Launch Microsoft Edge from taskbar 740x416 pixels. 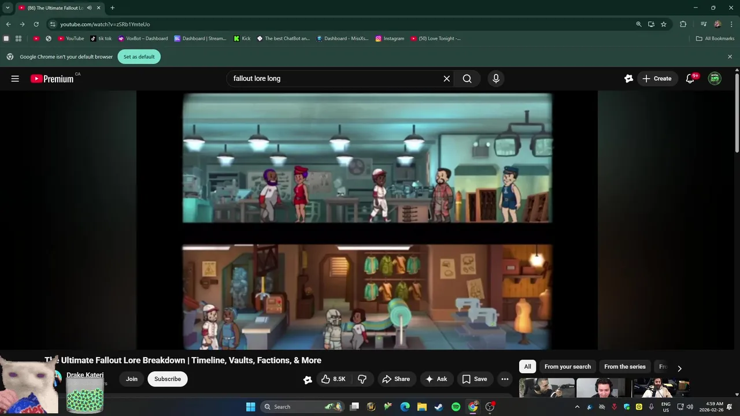click(405, 407)
